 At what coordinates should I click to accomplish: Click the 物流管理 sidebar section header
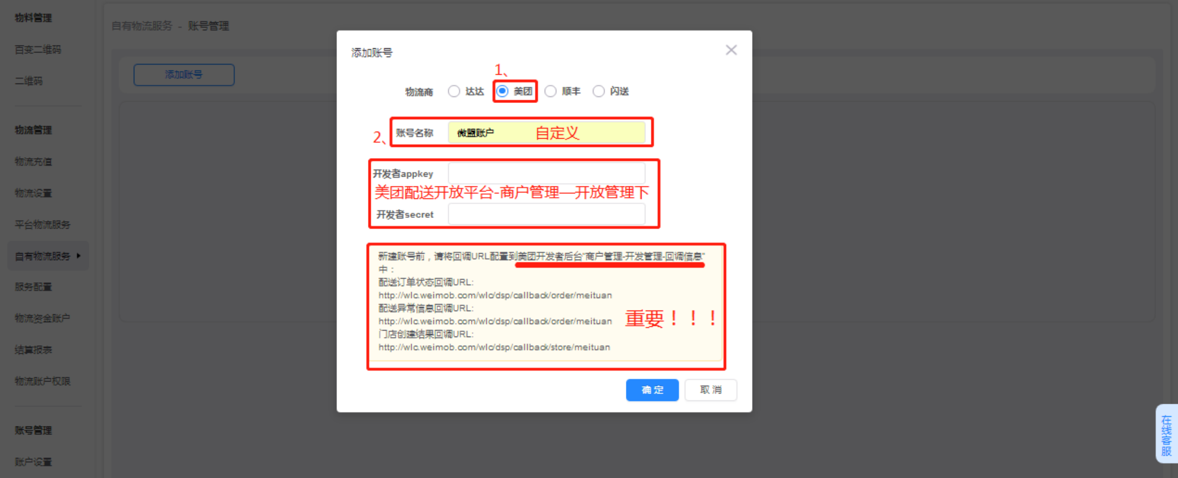click(x=33, y=130)
